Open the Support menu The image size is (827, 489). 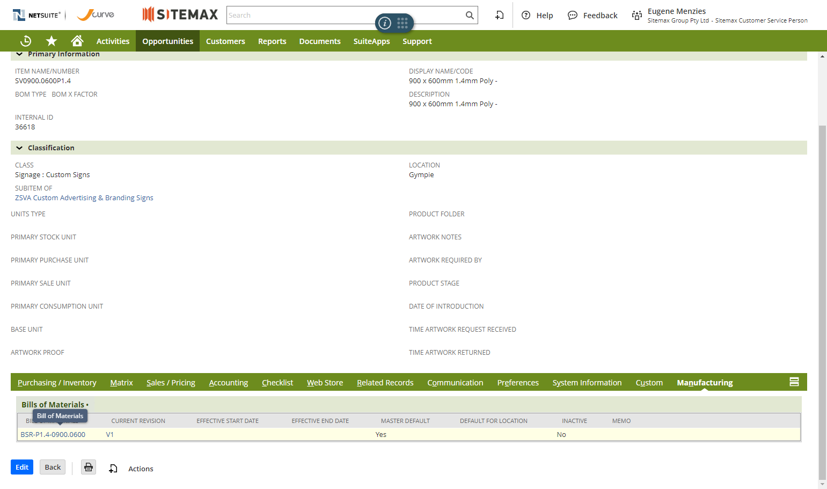pos(417,41)
